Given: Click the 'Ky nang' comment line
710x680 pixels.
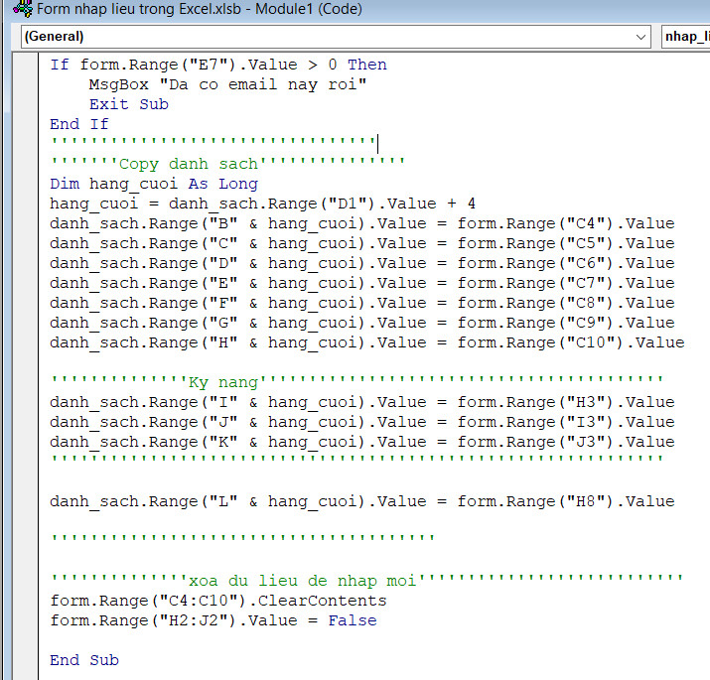Looking at the screenshot, I should (356, 382).
